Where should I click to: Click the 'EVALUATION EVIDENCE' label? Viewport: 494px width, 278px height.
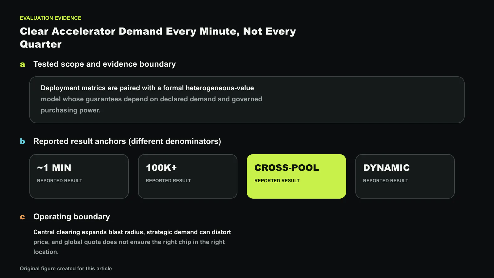[51, 18]
